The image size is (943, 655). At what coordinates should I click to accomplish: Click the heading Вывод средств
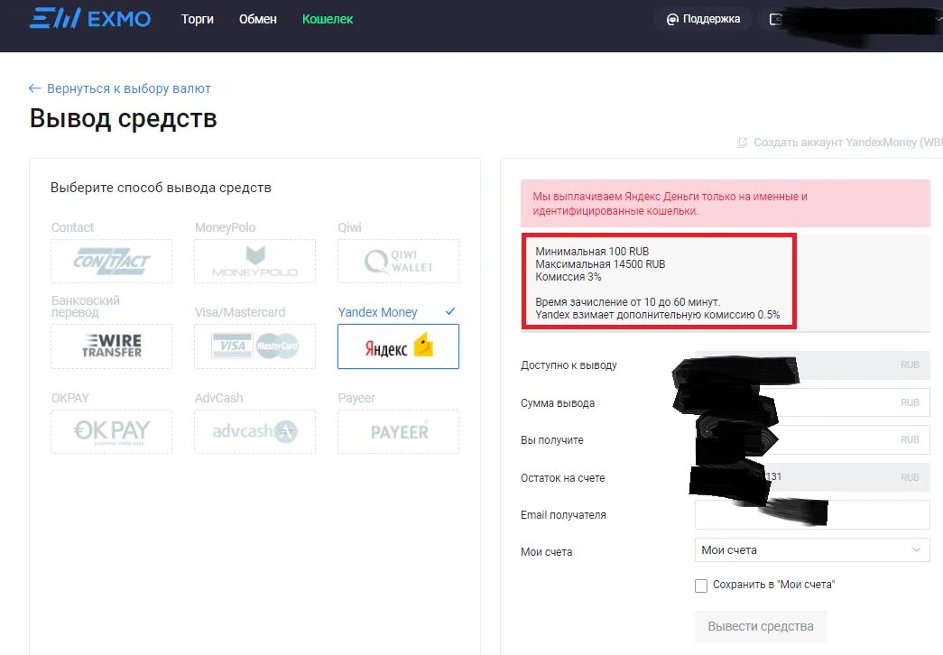124,118
